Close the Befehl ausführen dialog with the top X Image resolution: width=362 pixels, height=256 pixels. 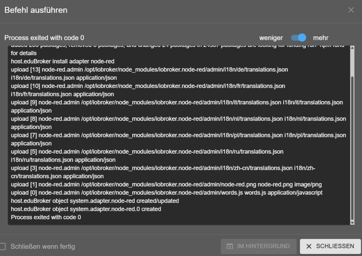(351, 10)
